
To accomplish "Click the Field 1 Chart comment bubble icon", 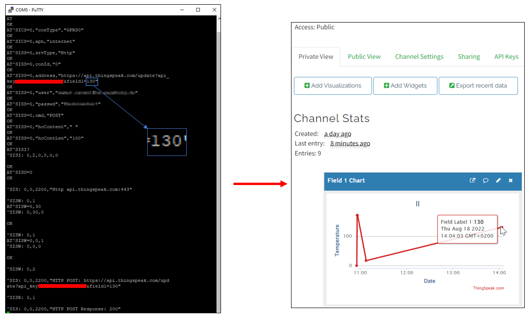I will (x=485, y=180).
